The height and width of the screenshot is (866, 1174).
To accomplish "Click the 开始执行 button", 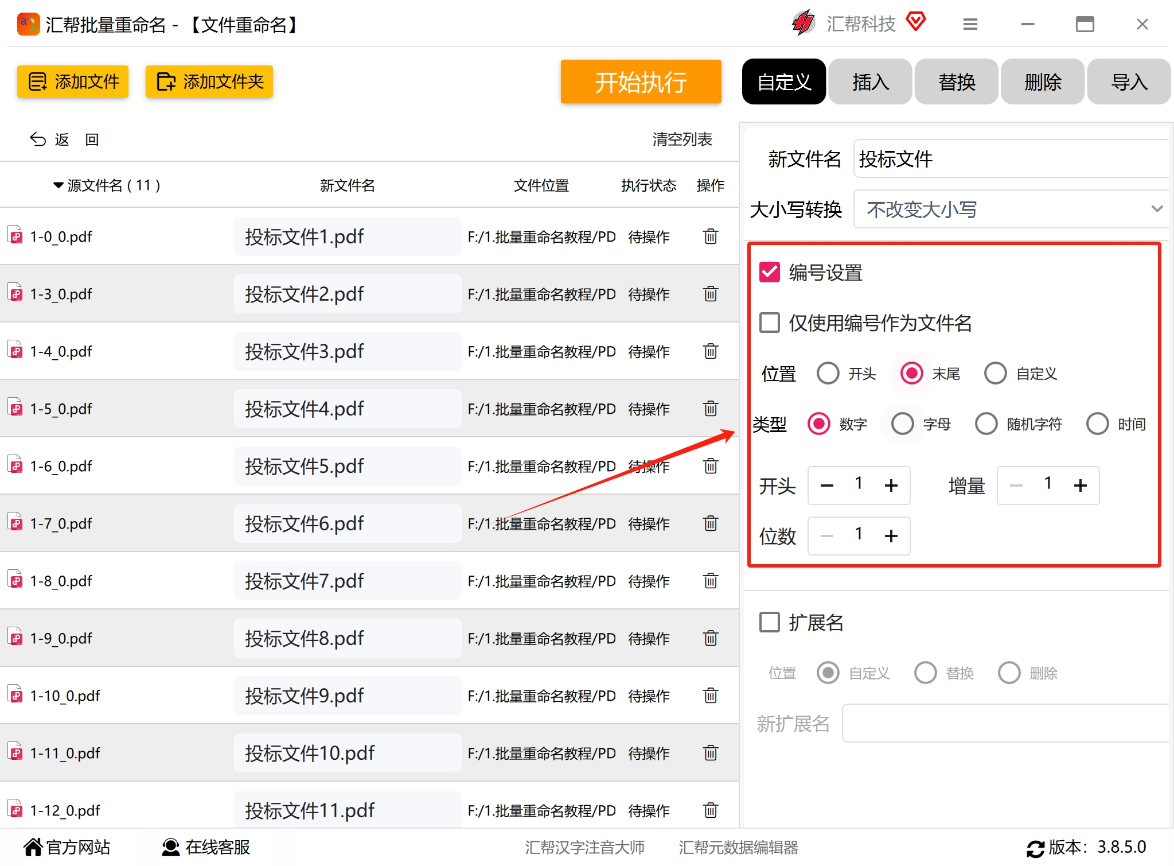I will point(641,82).
